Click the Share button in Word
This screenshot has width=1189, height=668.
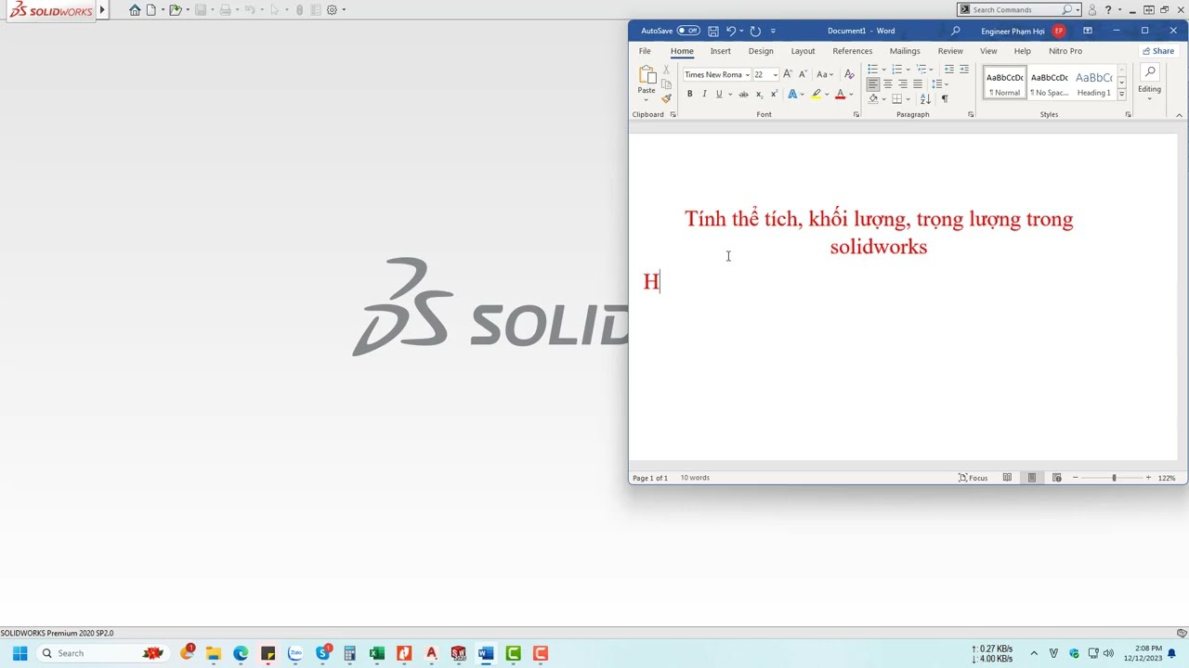tap(1158, 51)
